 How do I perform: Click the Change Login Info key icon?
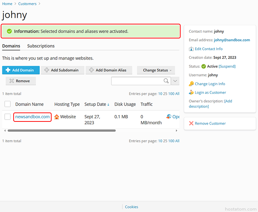pyautogui.click(x=191, y=84)
